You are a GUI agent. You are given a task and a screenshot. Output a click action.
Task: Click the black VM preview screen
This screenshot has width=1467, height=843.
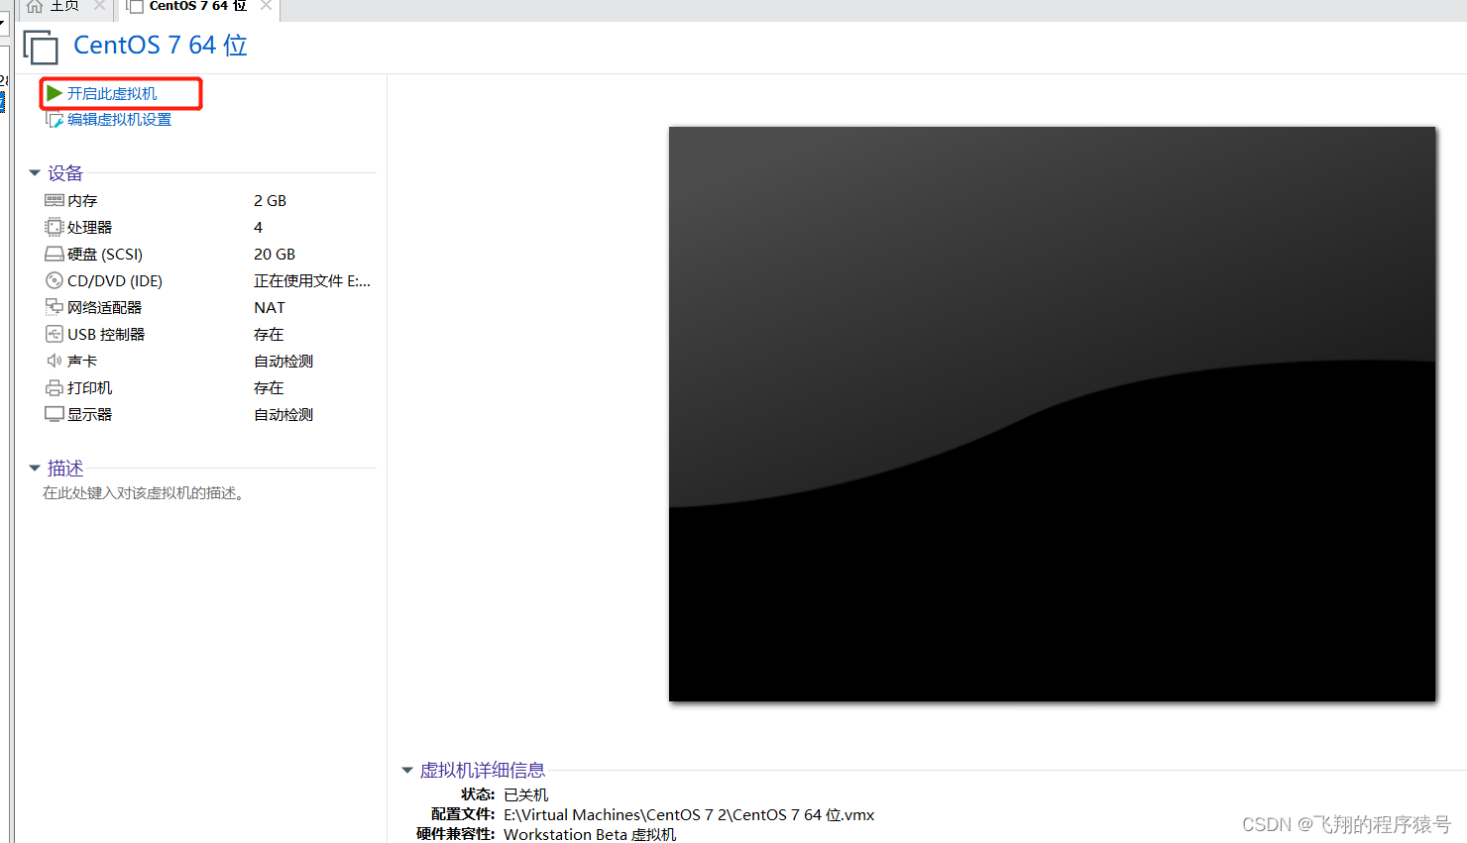tap(1053, 414)
